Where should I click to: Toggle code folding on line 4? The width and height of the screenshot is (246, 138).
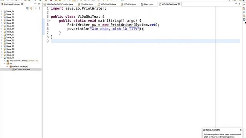pyautogui.click(x=50, y=21)
